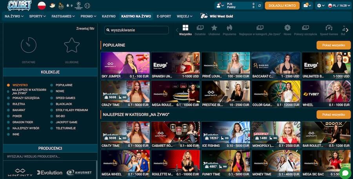Screen dimensions: 353x179
Task: Open the Funky Time game
Action: [x=226, y=163]
